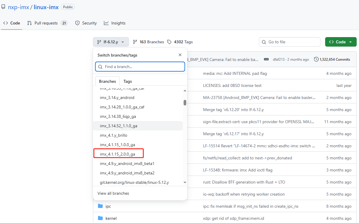
Task: Click the '11 months ago' timestamp
Action: pos(338,122)
